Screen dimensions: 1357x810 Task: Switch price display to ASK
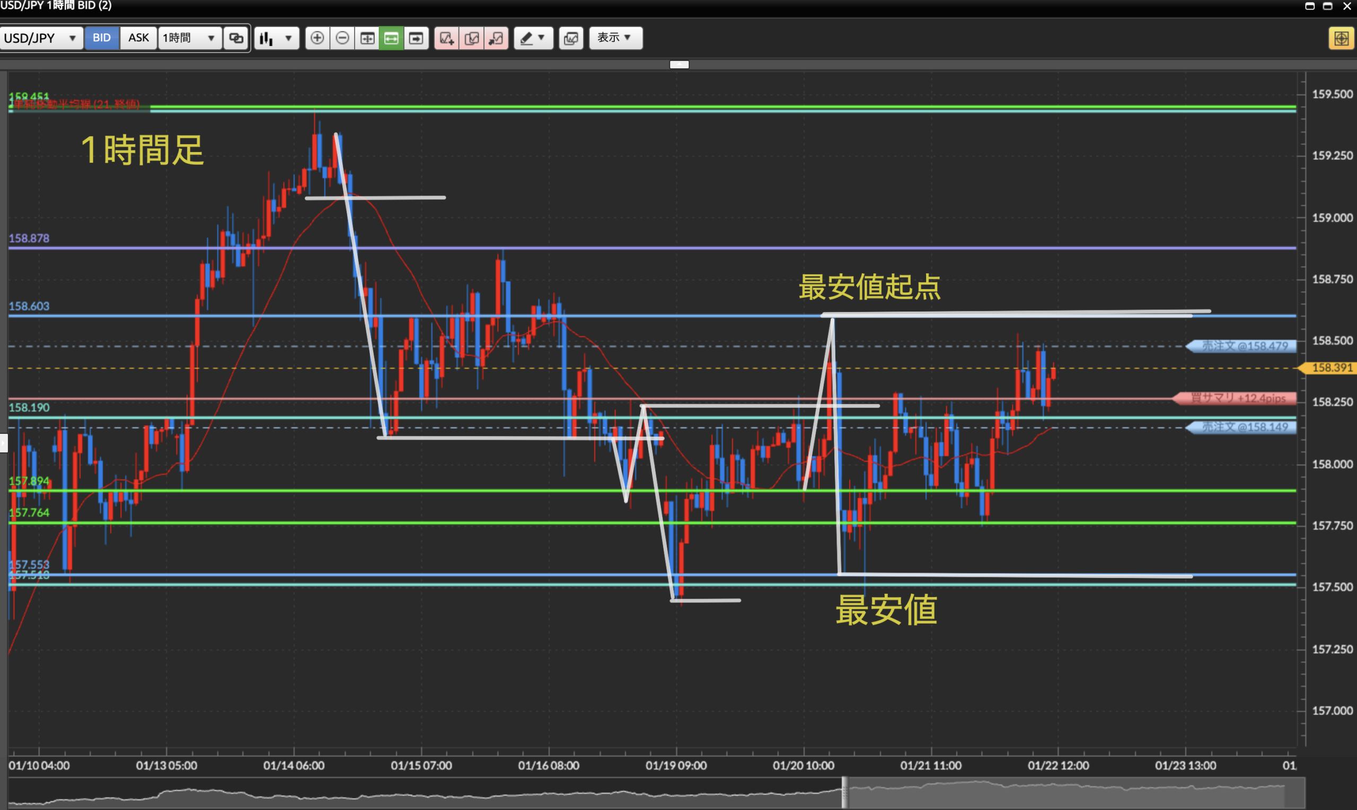click(x=138, y=38)
